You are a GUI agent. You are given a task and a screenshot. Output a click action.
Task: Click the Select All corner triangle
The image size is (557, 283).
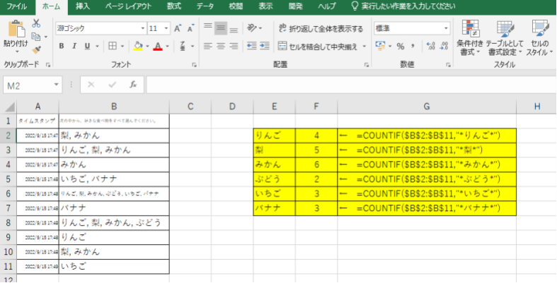9,107
